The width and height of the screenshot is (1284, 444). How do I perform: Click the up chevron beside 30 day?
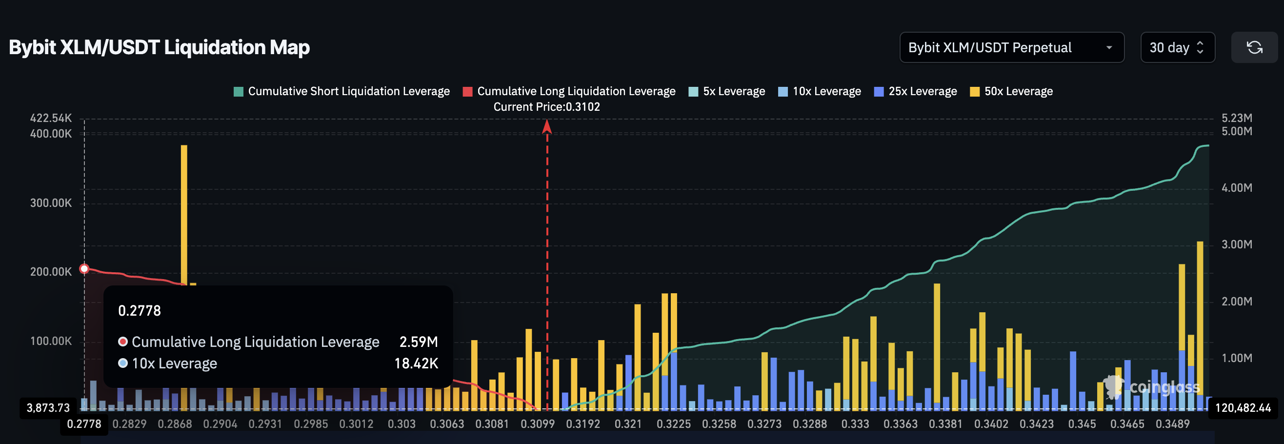point(1201,44)
